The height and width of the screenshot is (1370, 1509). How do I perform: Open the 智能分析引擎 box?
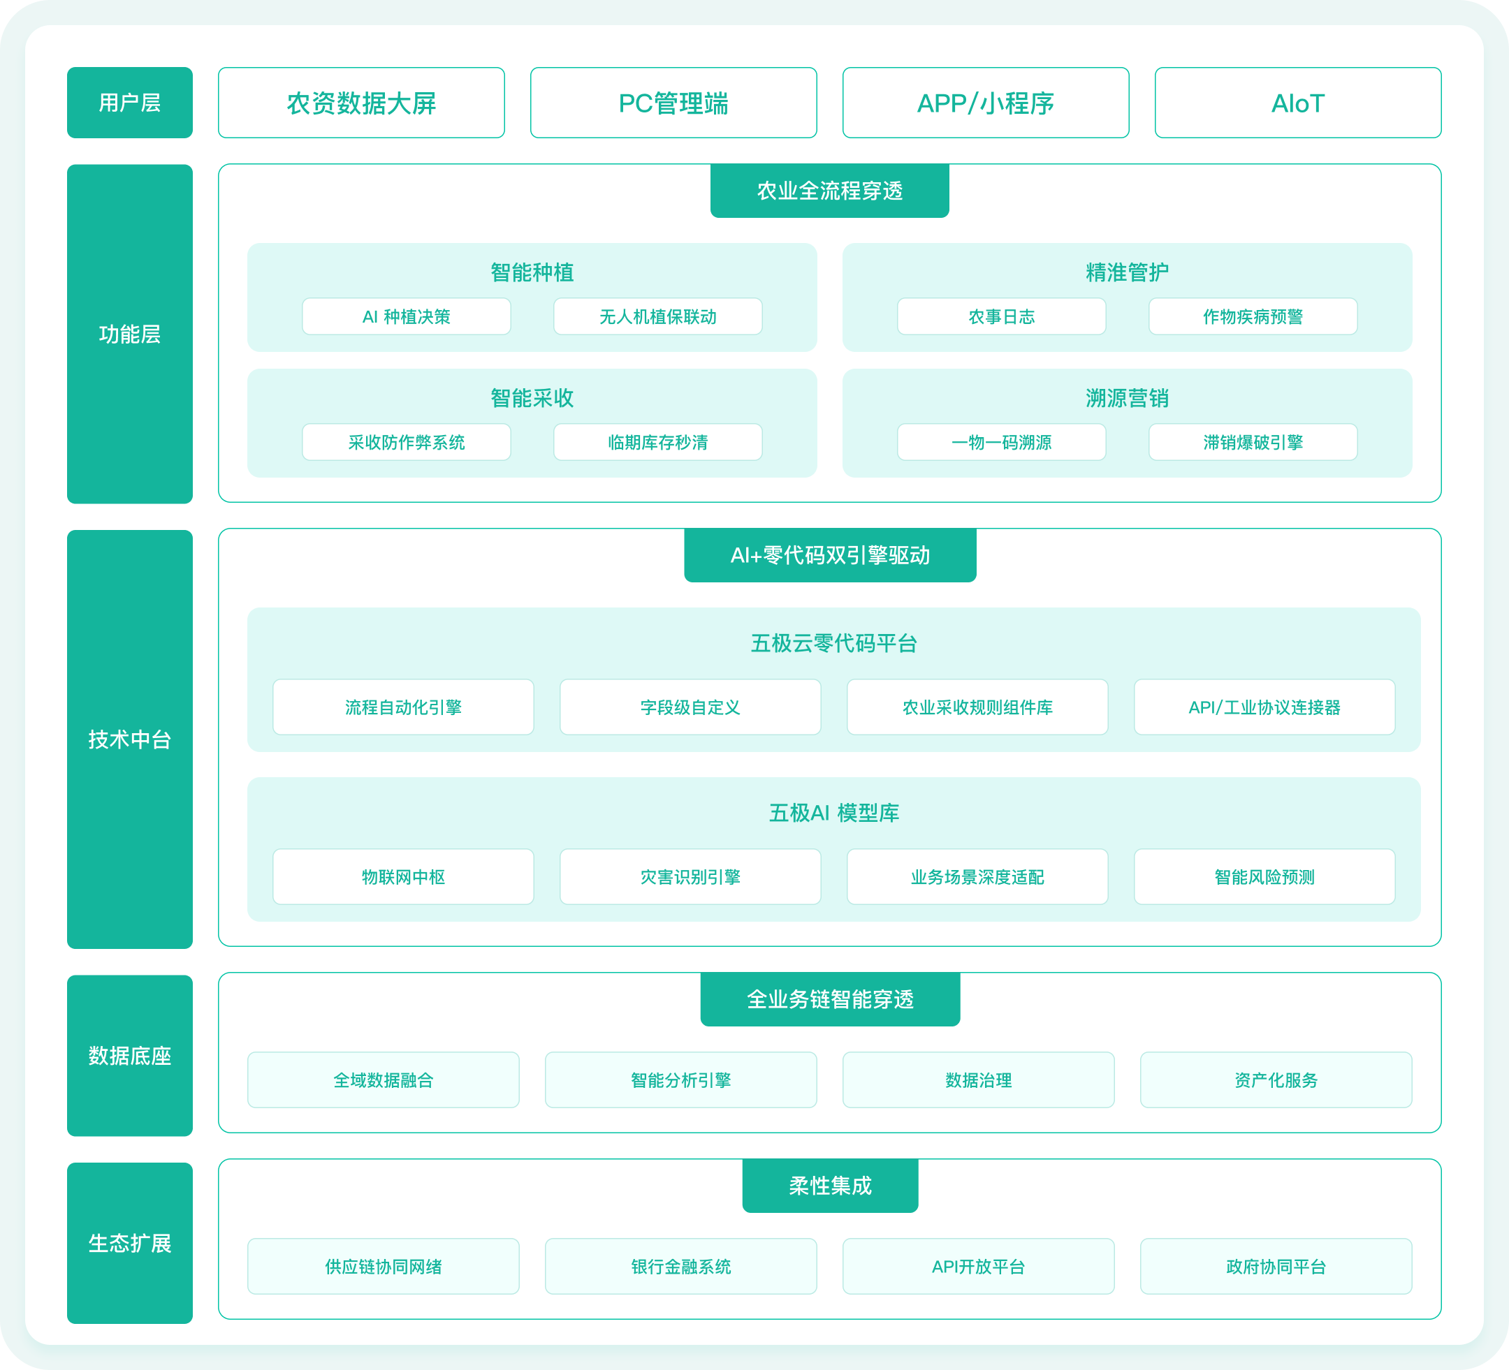point(681,1080)
